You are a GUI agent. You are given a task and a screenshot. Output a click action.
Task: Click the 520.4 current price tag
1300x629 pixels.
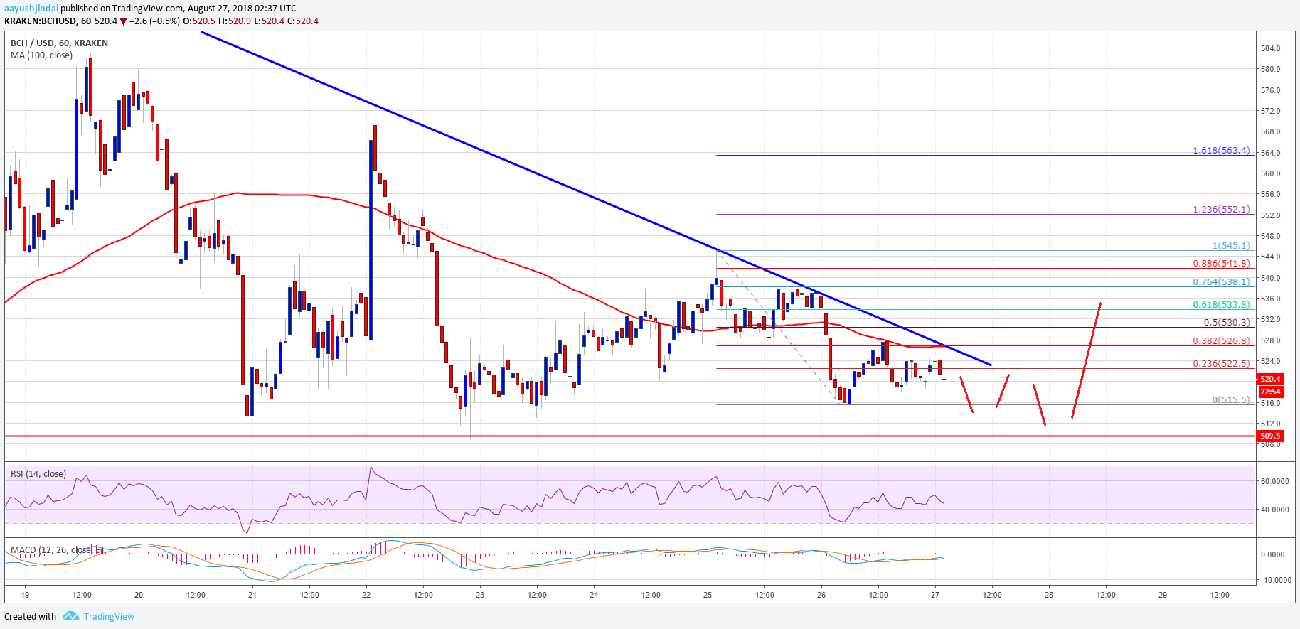pos(1270,380)
